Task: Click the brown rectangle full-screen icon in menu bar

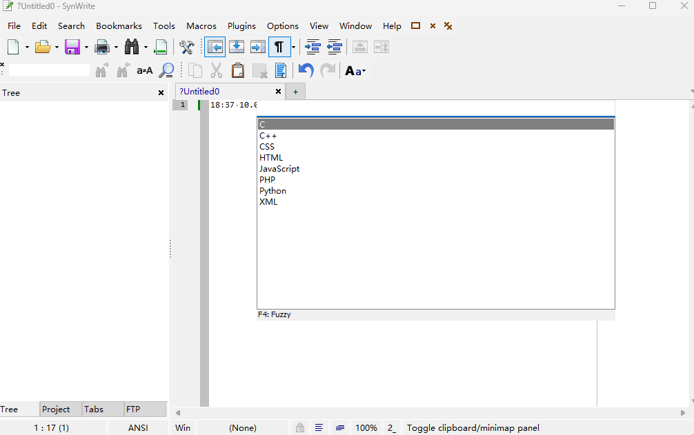Action: pos(415,26)
